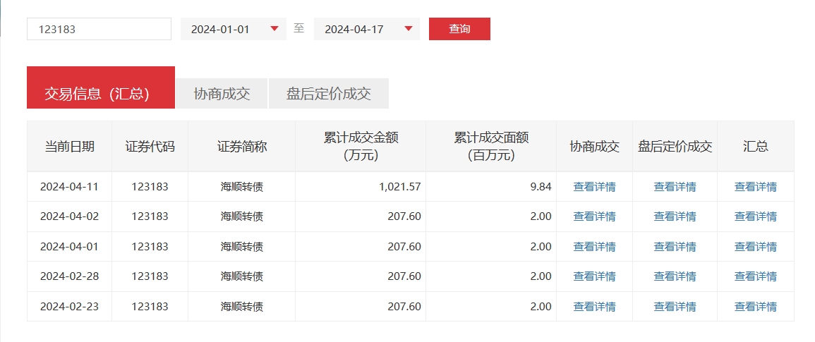View 协商成交 details for 2024-02-28
The image size is (815, 342).
[594, 276]
